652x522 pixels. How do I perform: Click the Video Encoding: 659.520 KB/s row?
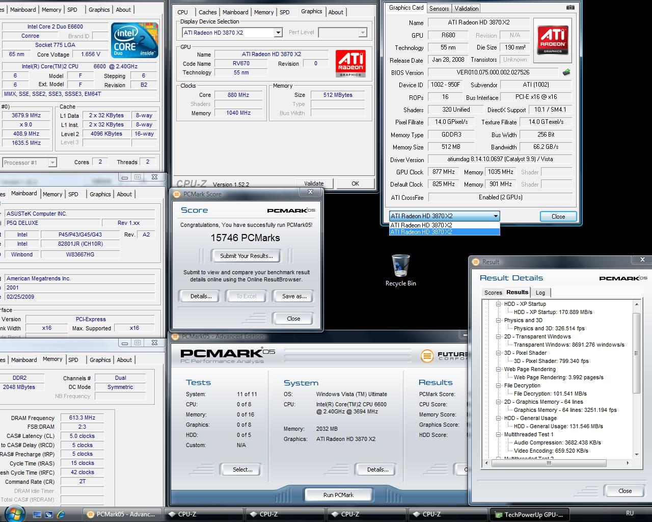pyautogui.click(x=551, y=451)
